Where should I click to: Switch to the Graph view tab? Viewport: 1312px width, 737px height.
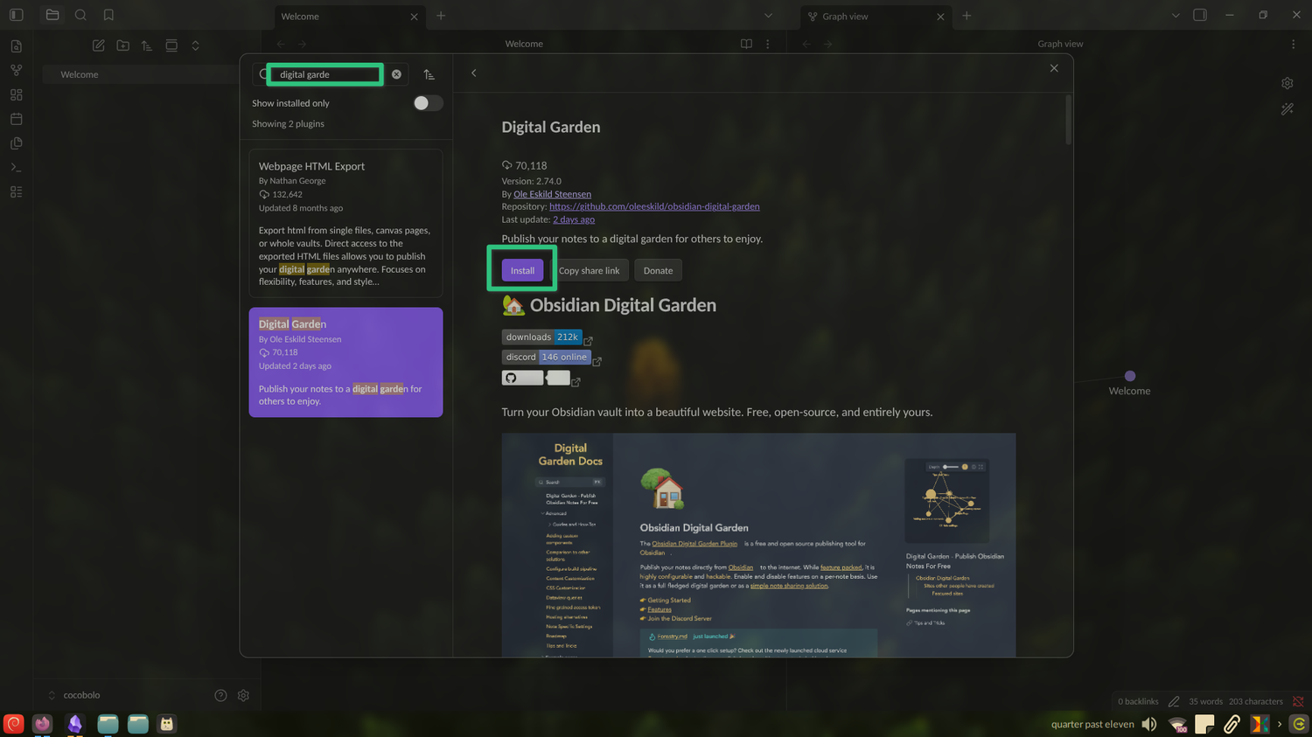coord(875,16)
